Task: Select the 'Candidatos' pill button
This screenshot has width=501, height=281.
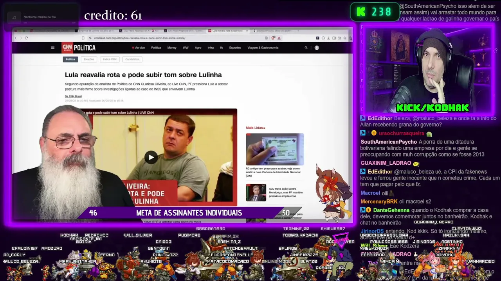Action: click(132, 59)
